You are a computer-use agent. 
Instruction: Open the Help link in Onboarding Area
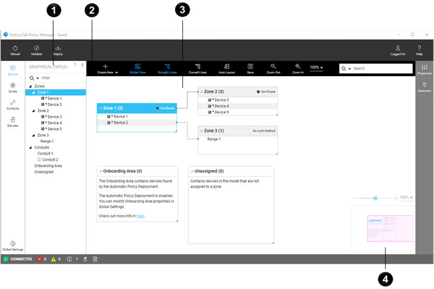[x=140, y=216]
